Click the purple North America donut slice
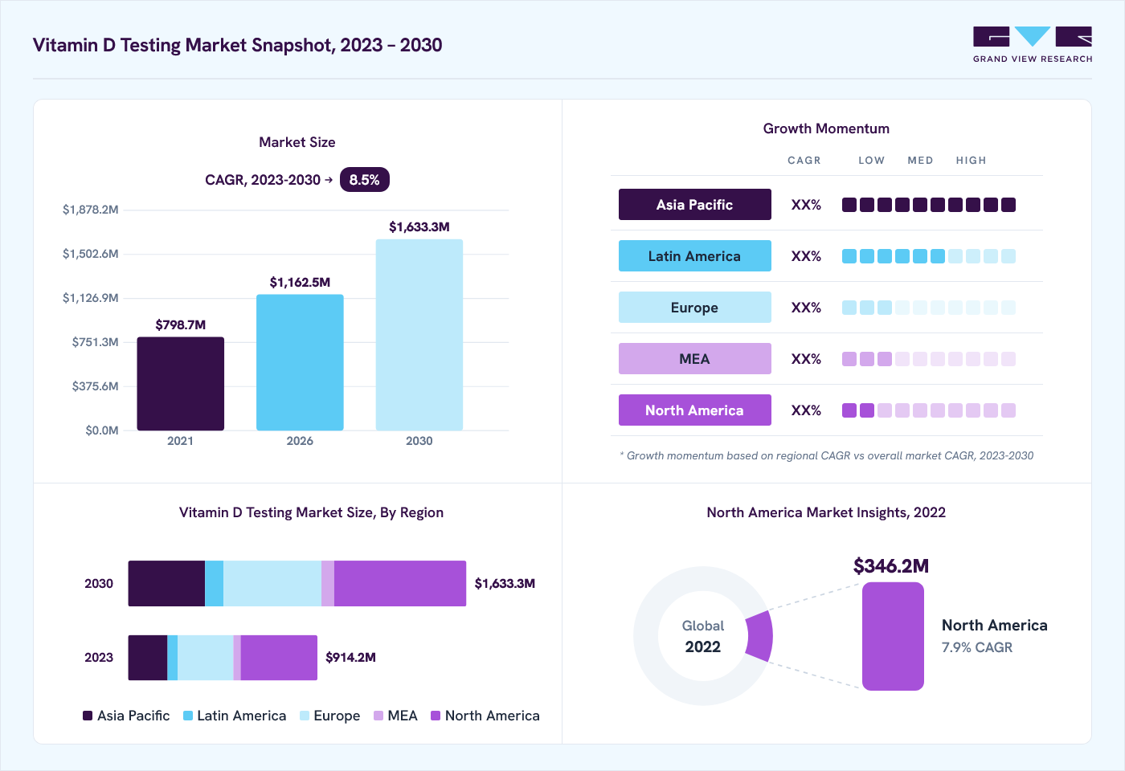 pos(760,636)
